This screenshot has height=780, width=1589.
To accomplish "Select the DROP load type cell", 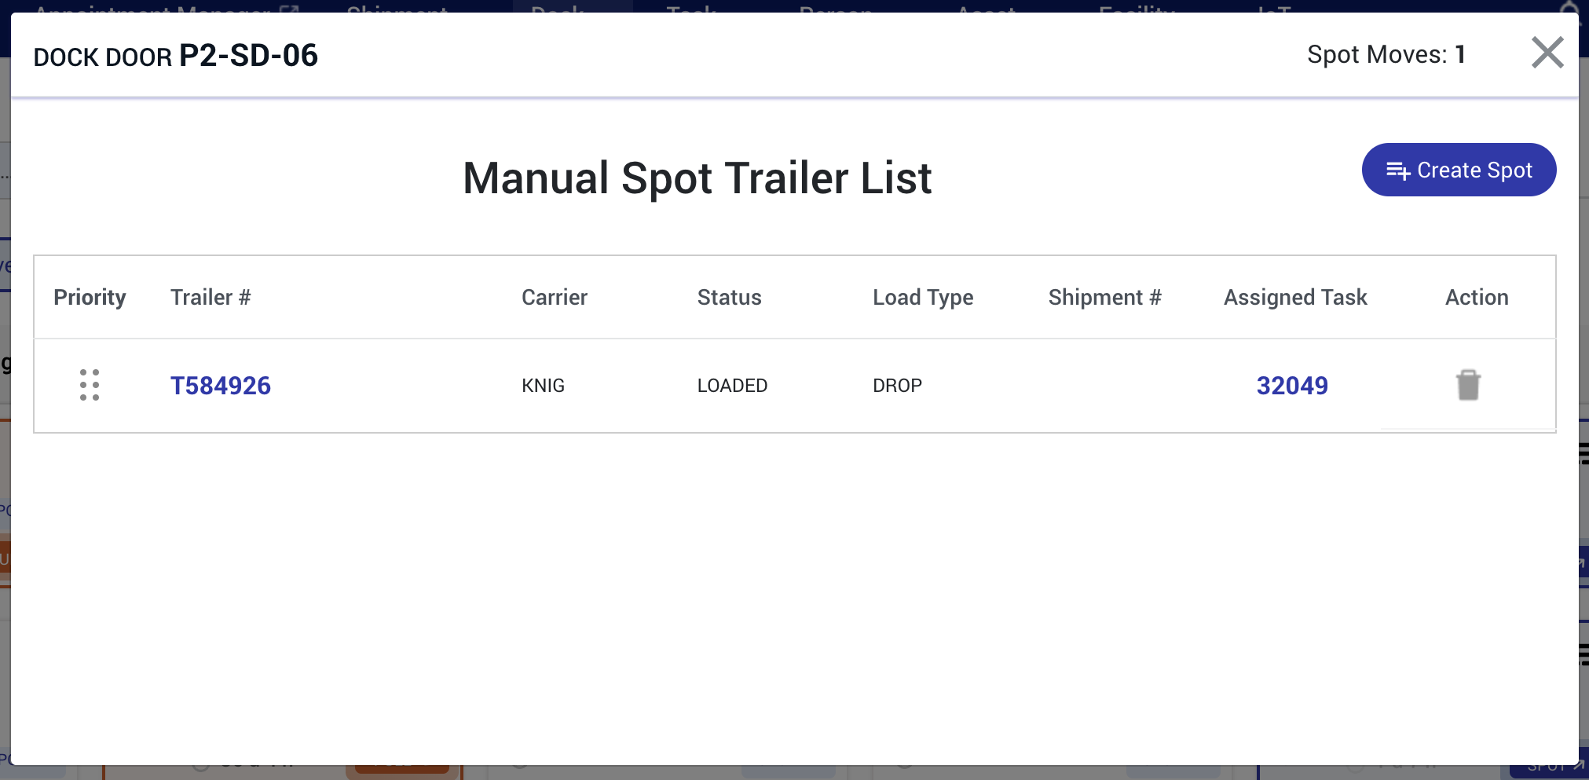I will (x=898, y=386).
